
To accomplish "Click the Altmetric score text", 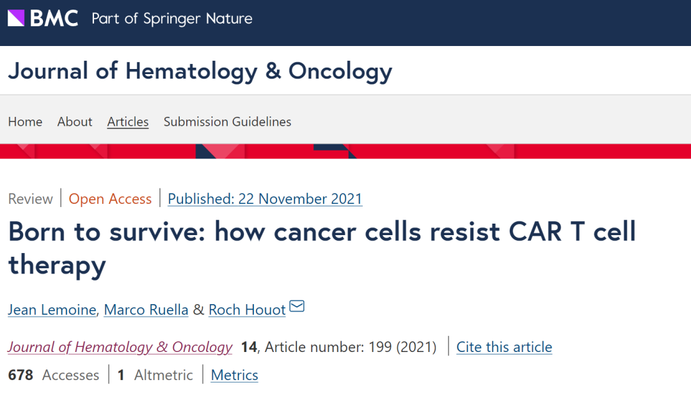I will click(155, 375).
